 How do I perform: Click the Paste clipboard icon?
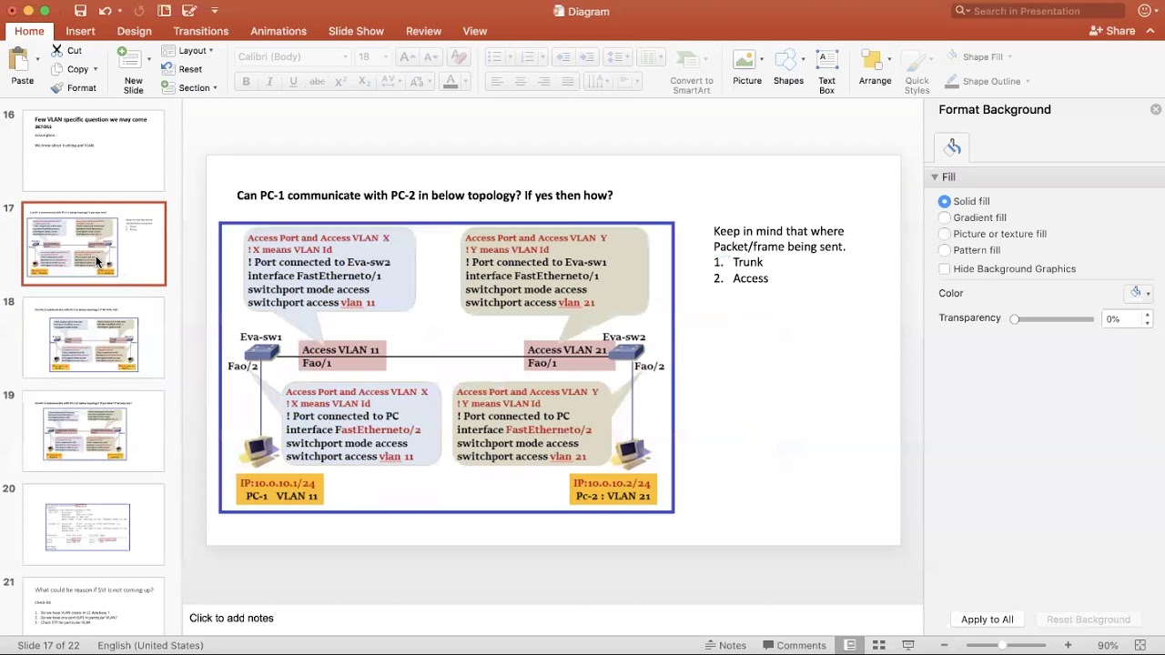click(x=22, y=66)
